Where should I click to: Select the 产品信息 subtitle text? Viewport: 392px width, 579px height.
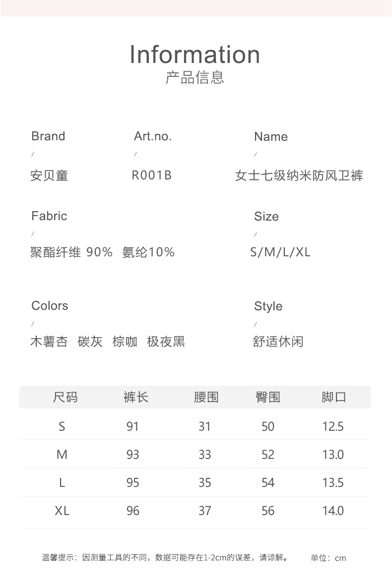[195, 78]
